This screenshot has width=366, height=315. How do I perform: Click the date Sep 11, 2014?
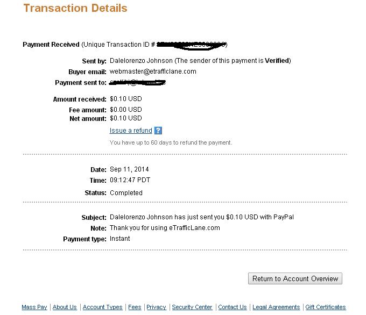pos(129,169)
